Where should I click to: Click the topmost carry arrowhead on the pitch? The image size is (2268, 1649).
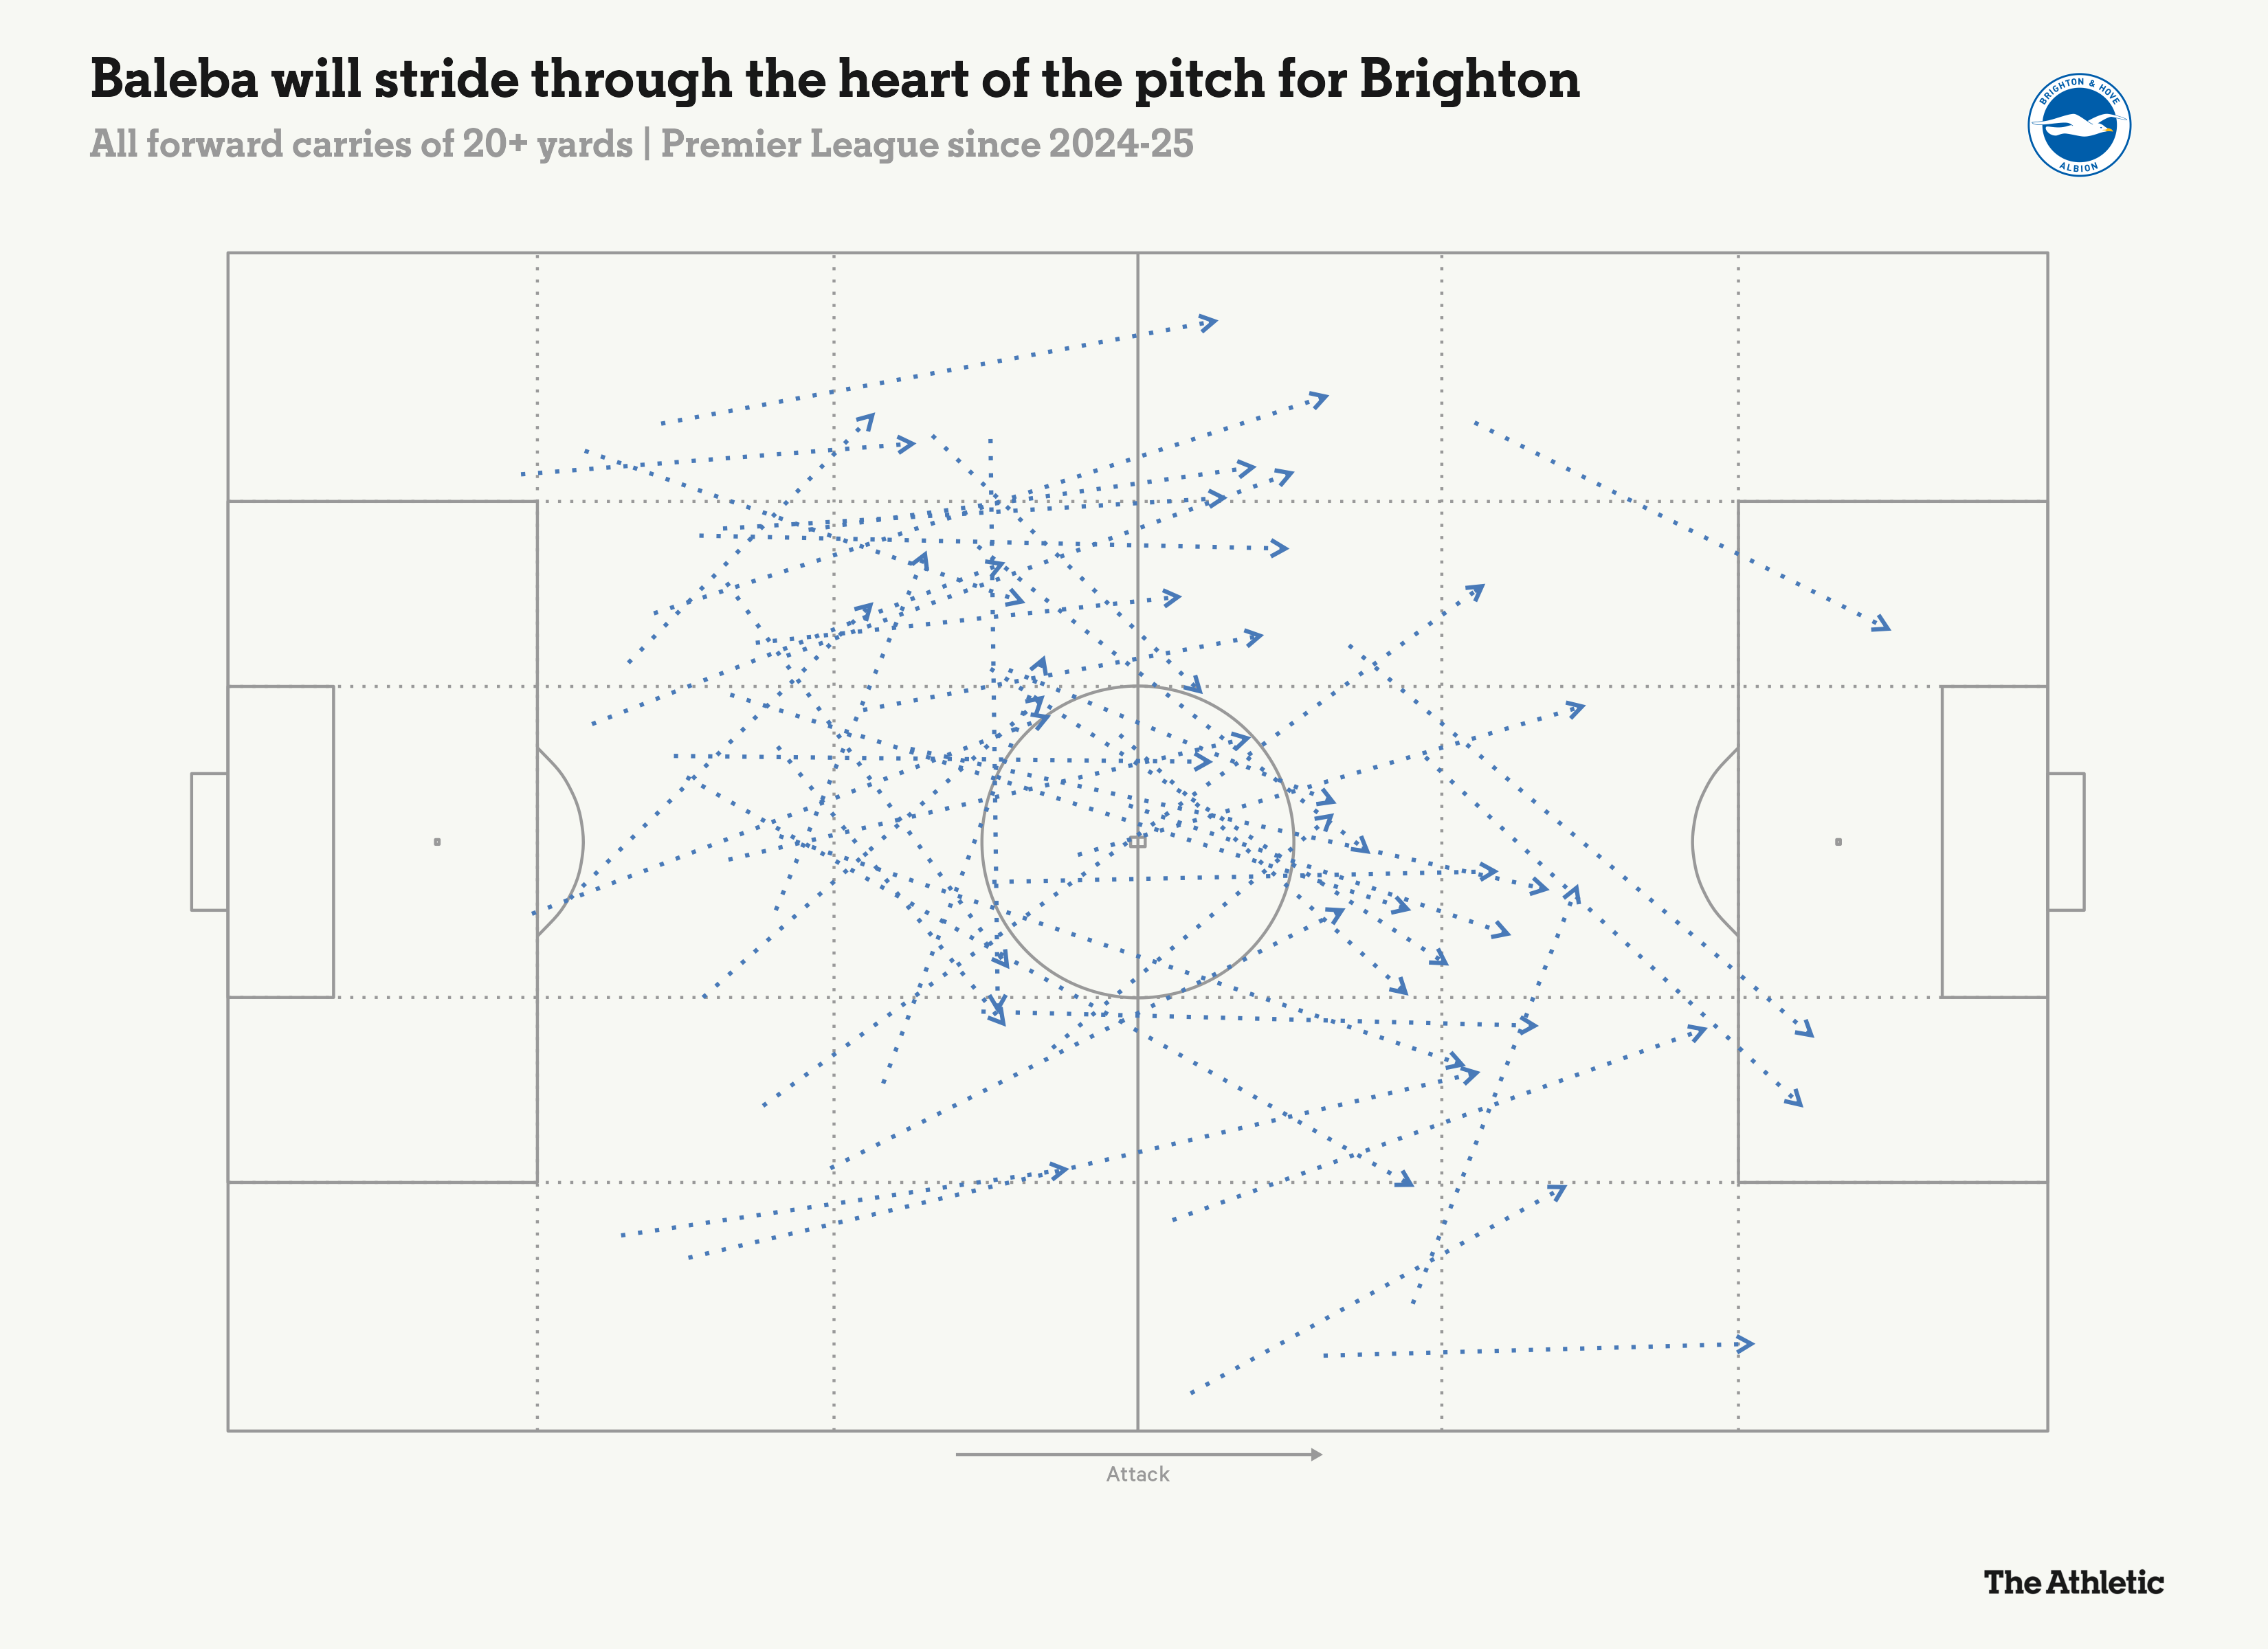click(1209, 323)
